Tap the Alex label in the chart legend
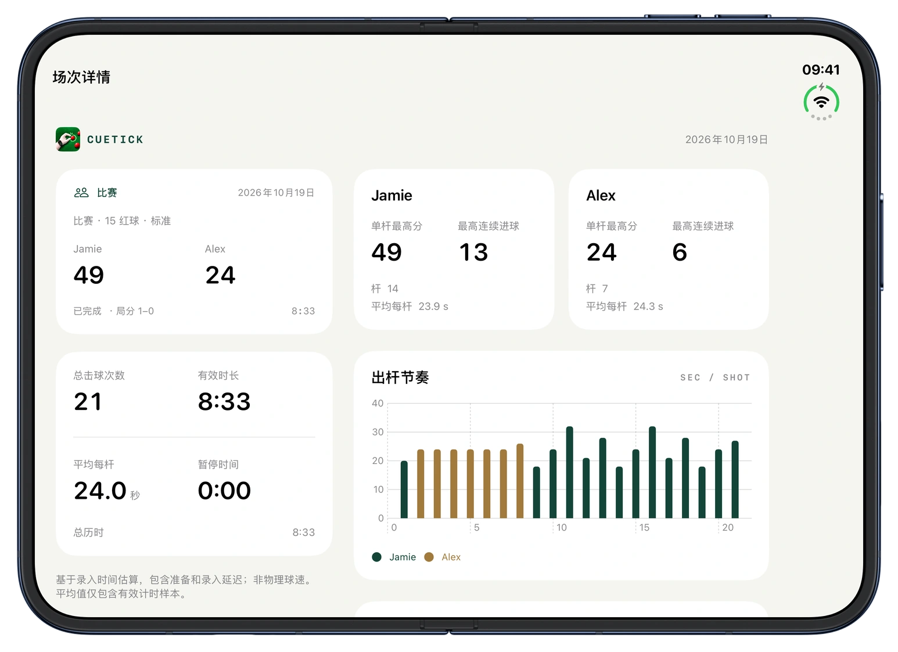This screenshot has height=652, width=898. click(x=451, y=557)
